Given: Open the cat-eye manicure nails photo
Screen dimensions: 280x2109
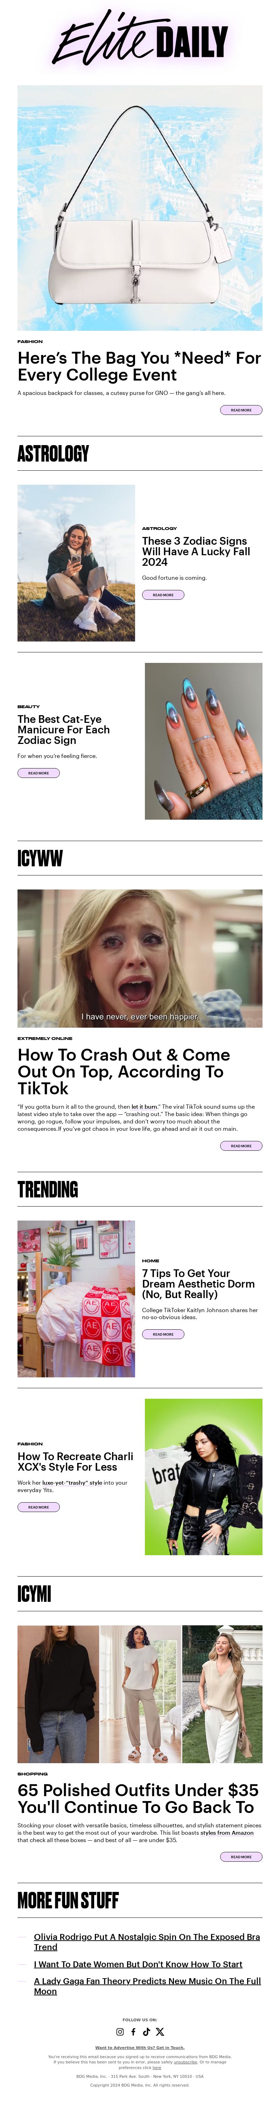Looking at the screenshot, I should [204, 741].
